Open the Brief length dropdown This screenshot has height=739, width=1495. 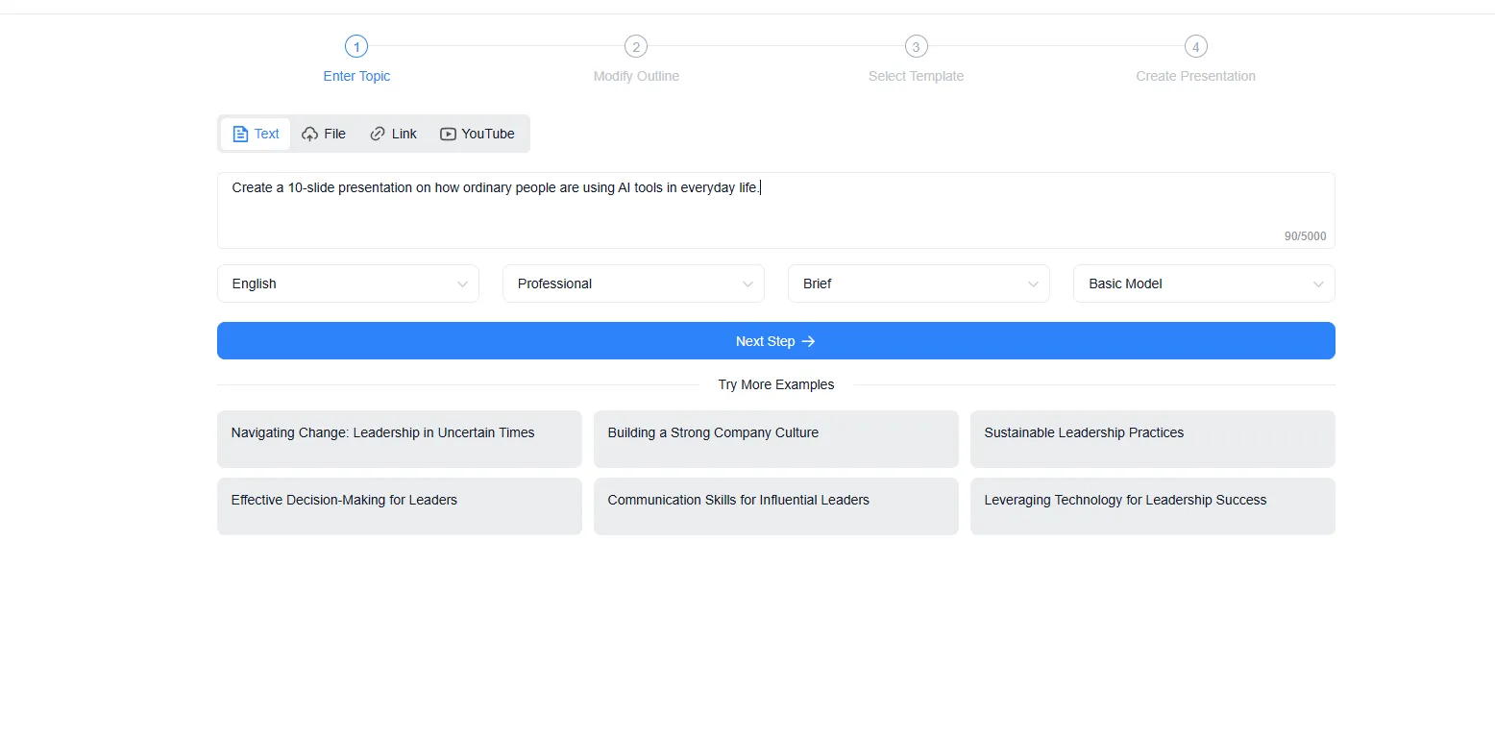click(919, 283)
